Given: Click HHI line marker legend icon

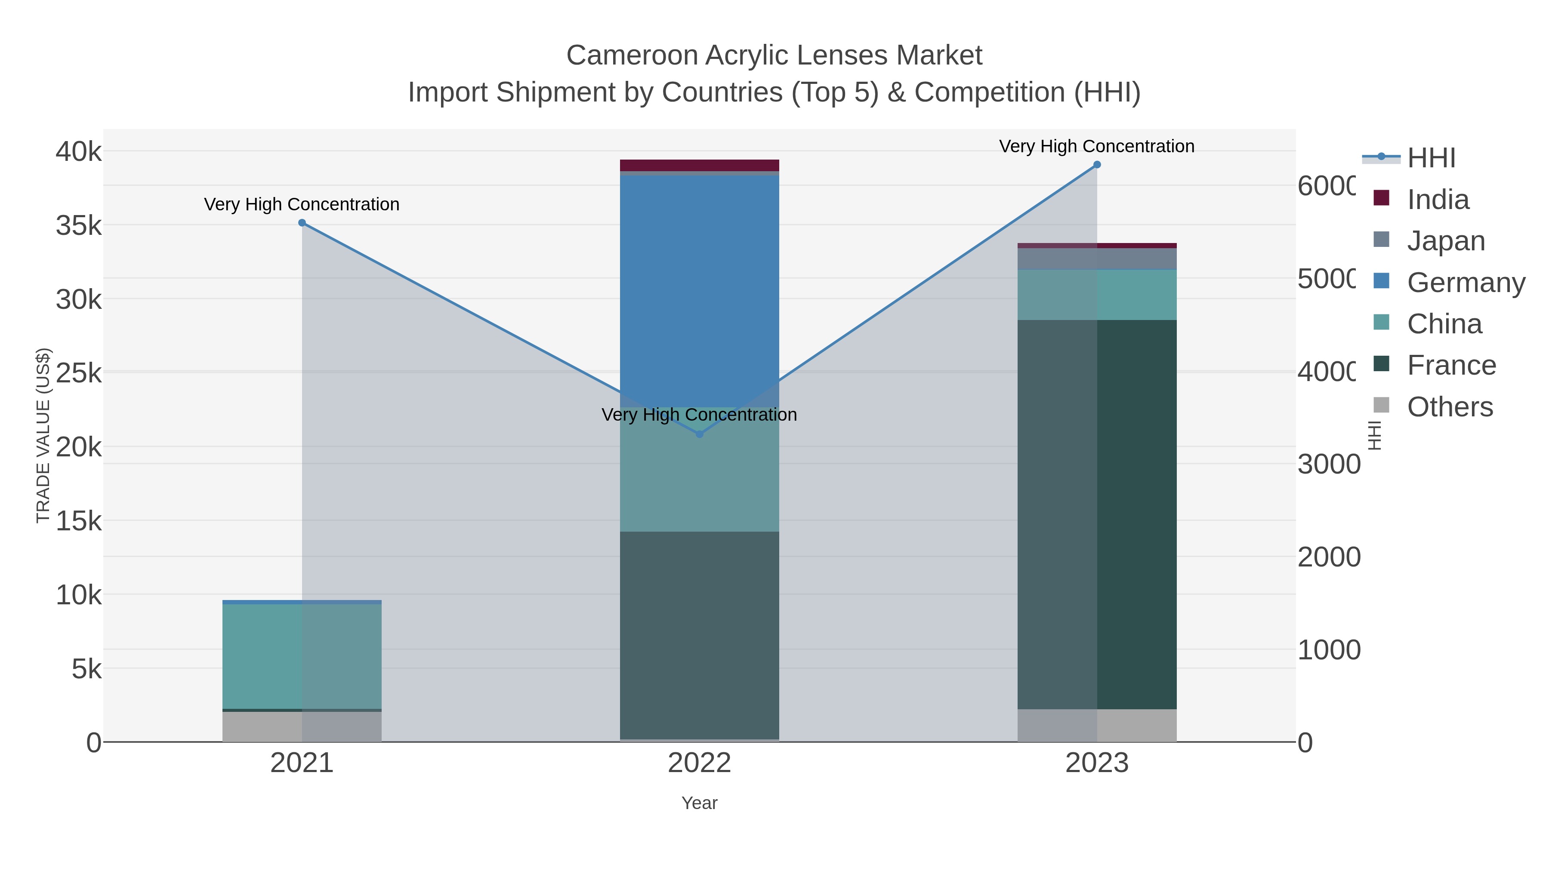Looking at the screenshot, I should 1381,157.
